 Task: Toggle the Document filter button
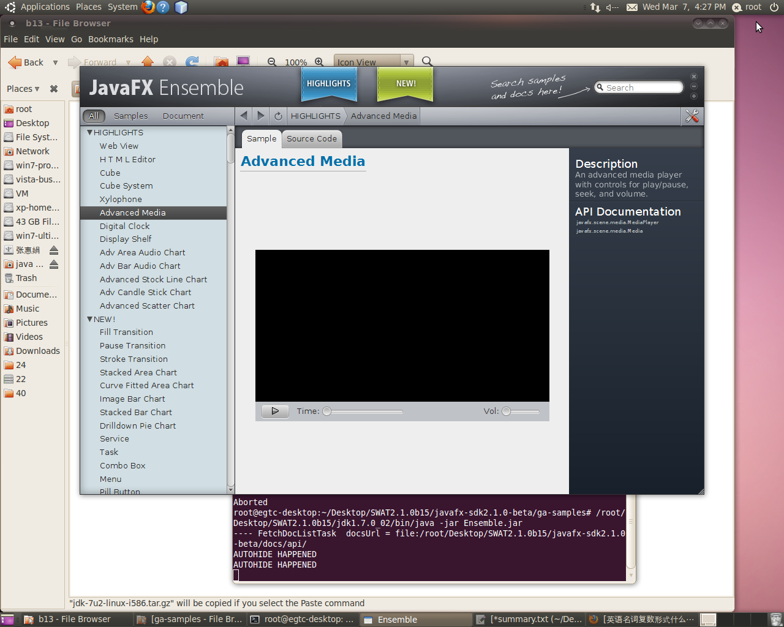(183, 116)
